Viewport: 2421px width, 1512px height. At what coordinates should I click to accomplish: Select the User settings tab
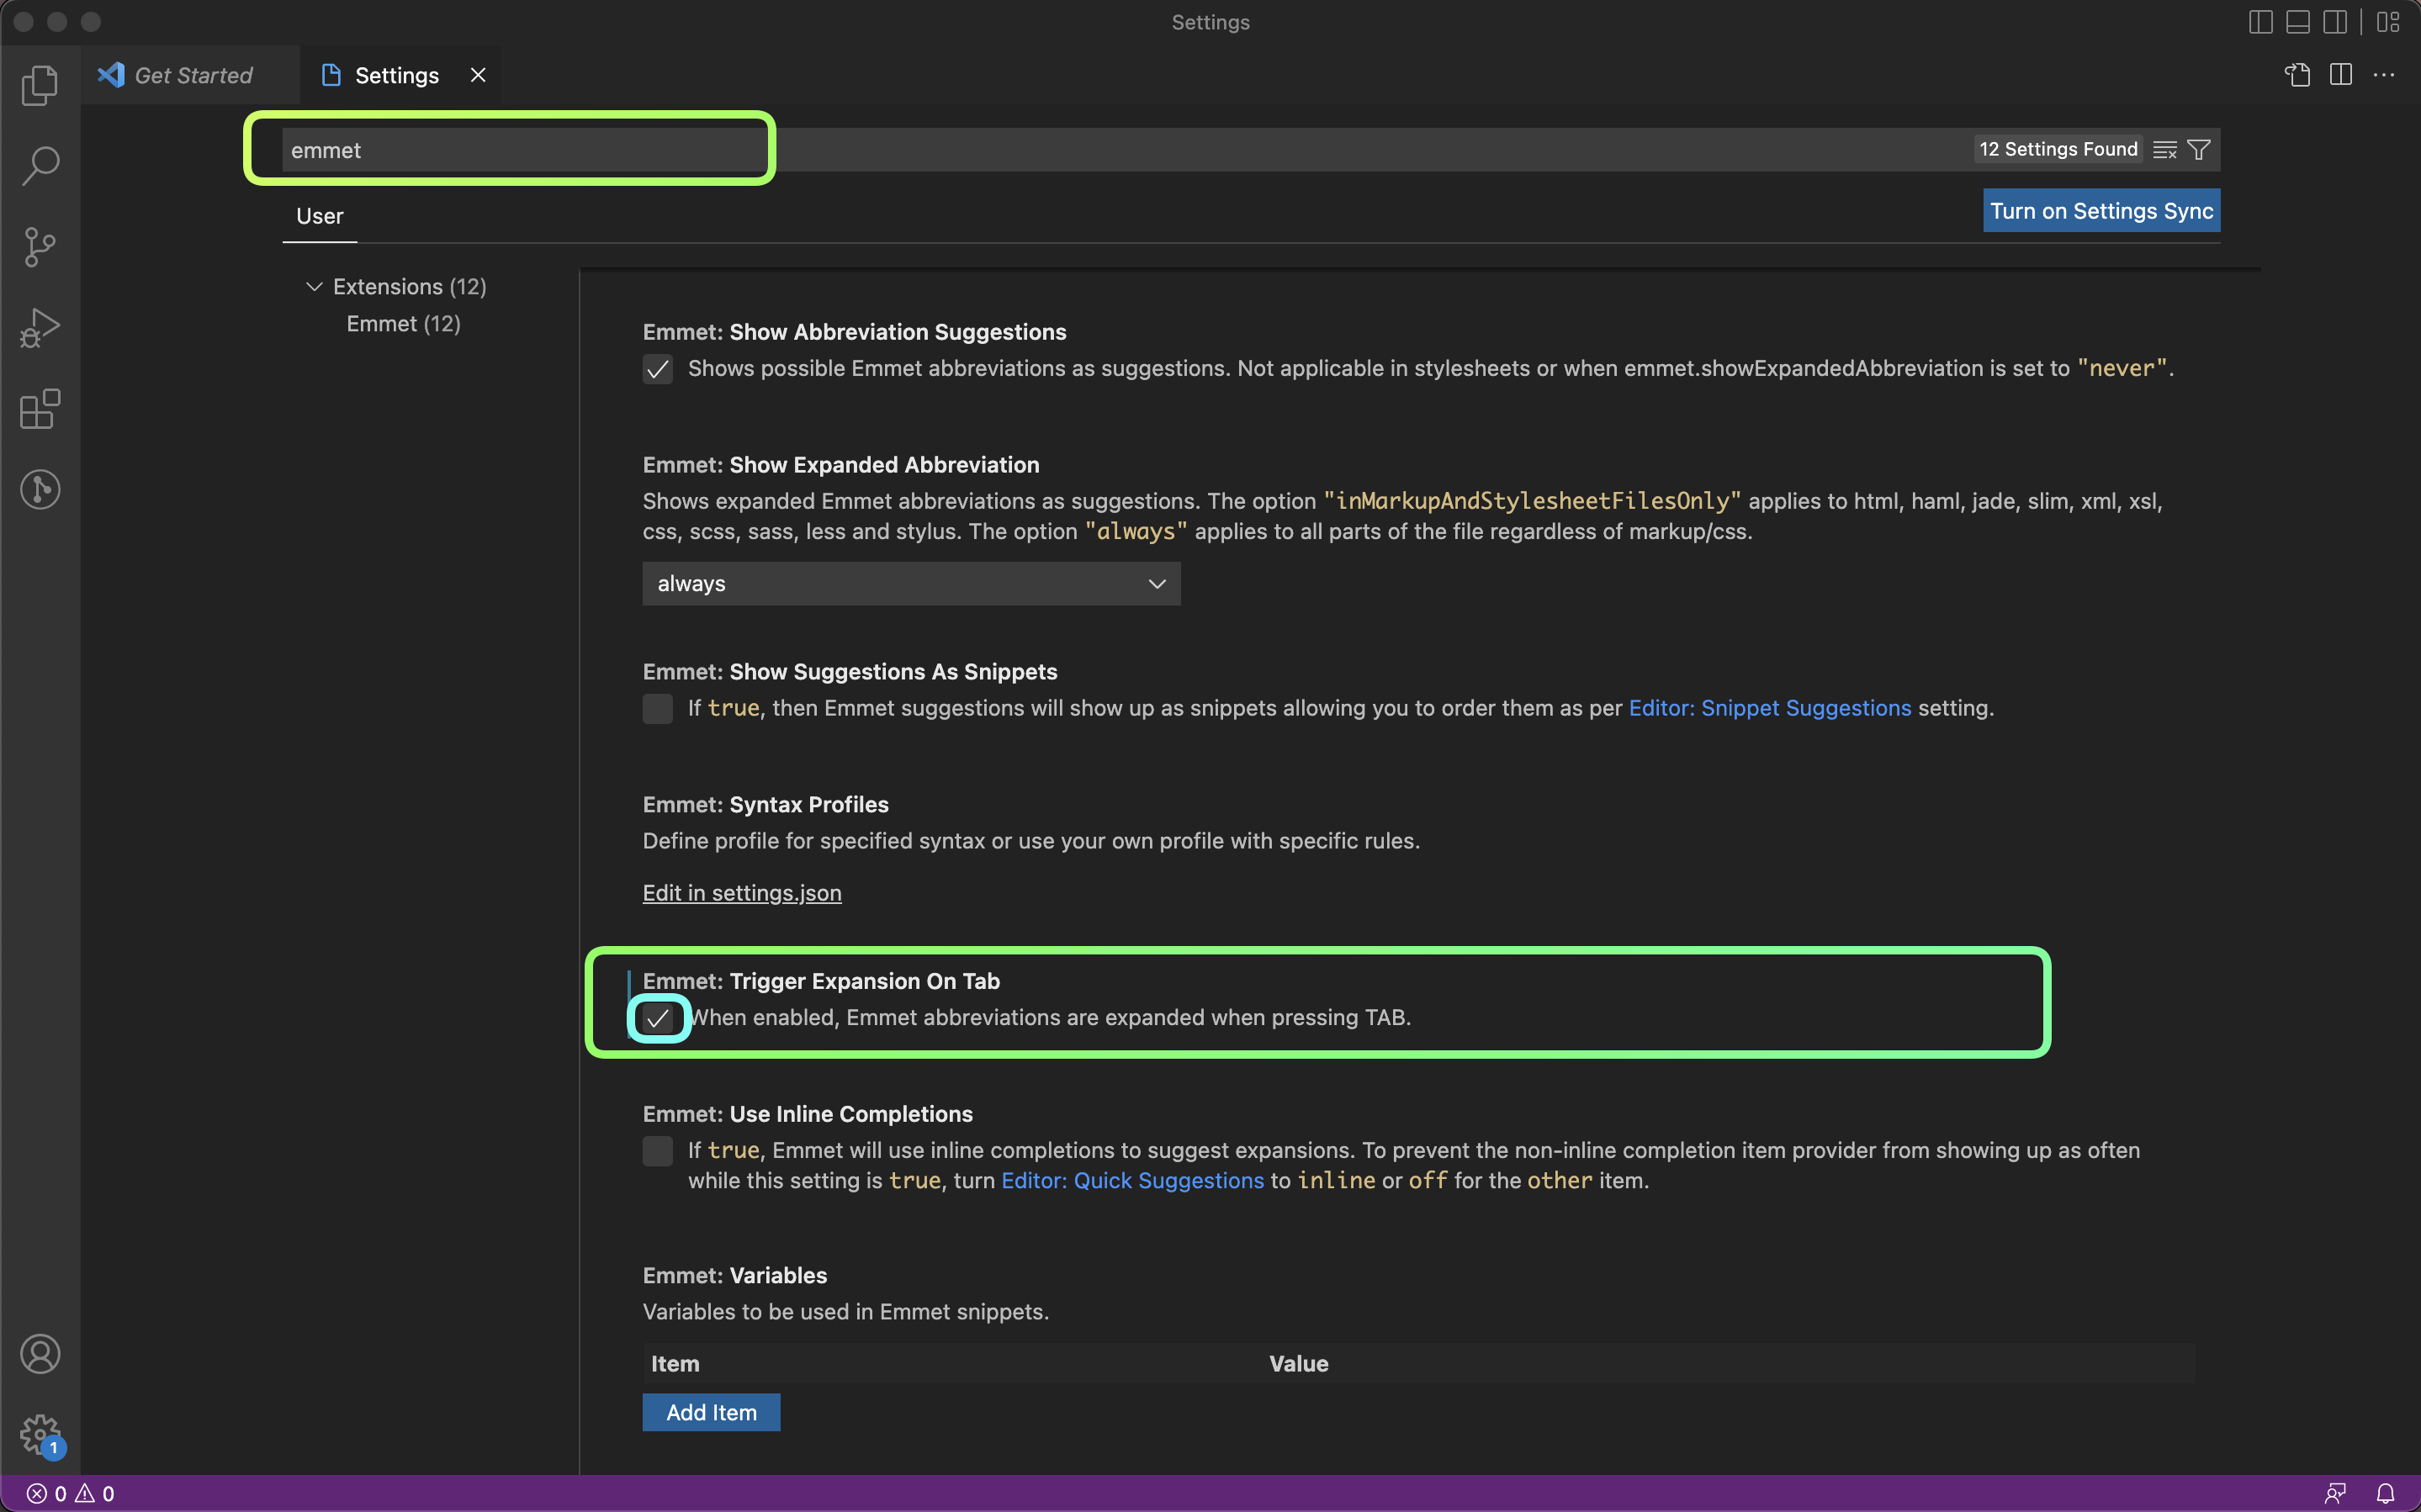coord(319,216)
